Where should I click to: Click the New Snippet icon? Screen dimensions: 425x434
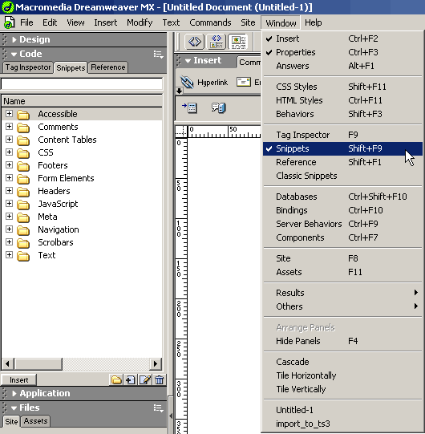(x=131, y=379)
